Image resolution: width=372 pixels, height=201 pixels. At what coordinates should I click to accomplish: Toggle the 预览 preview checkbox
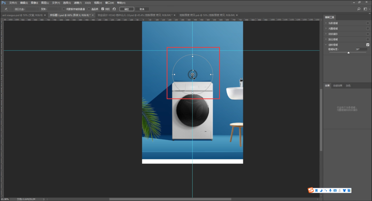tap(103, 9)
